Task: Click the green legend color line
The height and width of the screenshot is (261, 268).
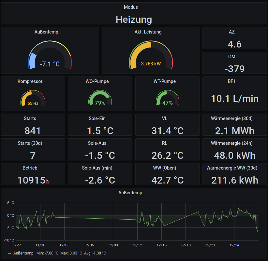Action: tap(9, 254)
